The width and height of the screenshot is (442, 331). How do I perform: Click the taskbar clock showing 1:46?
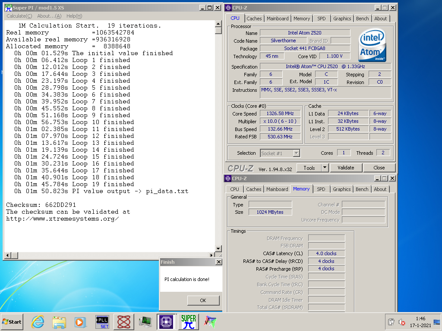click(x=420, y=319)
